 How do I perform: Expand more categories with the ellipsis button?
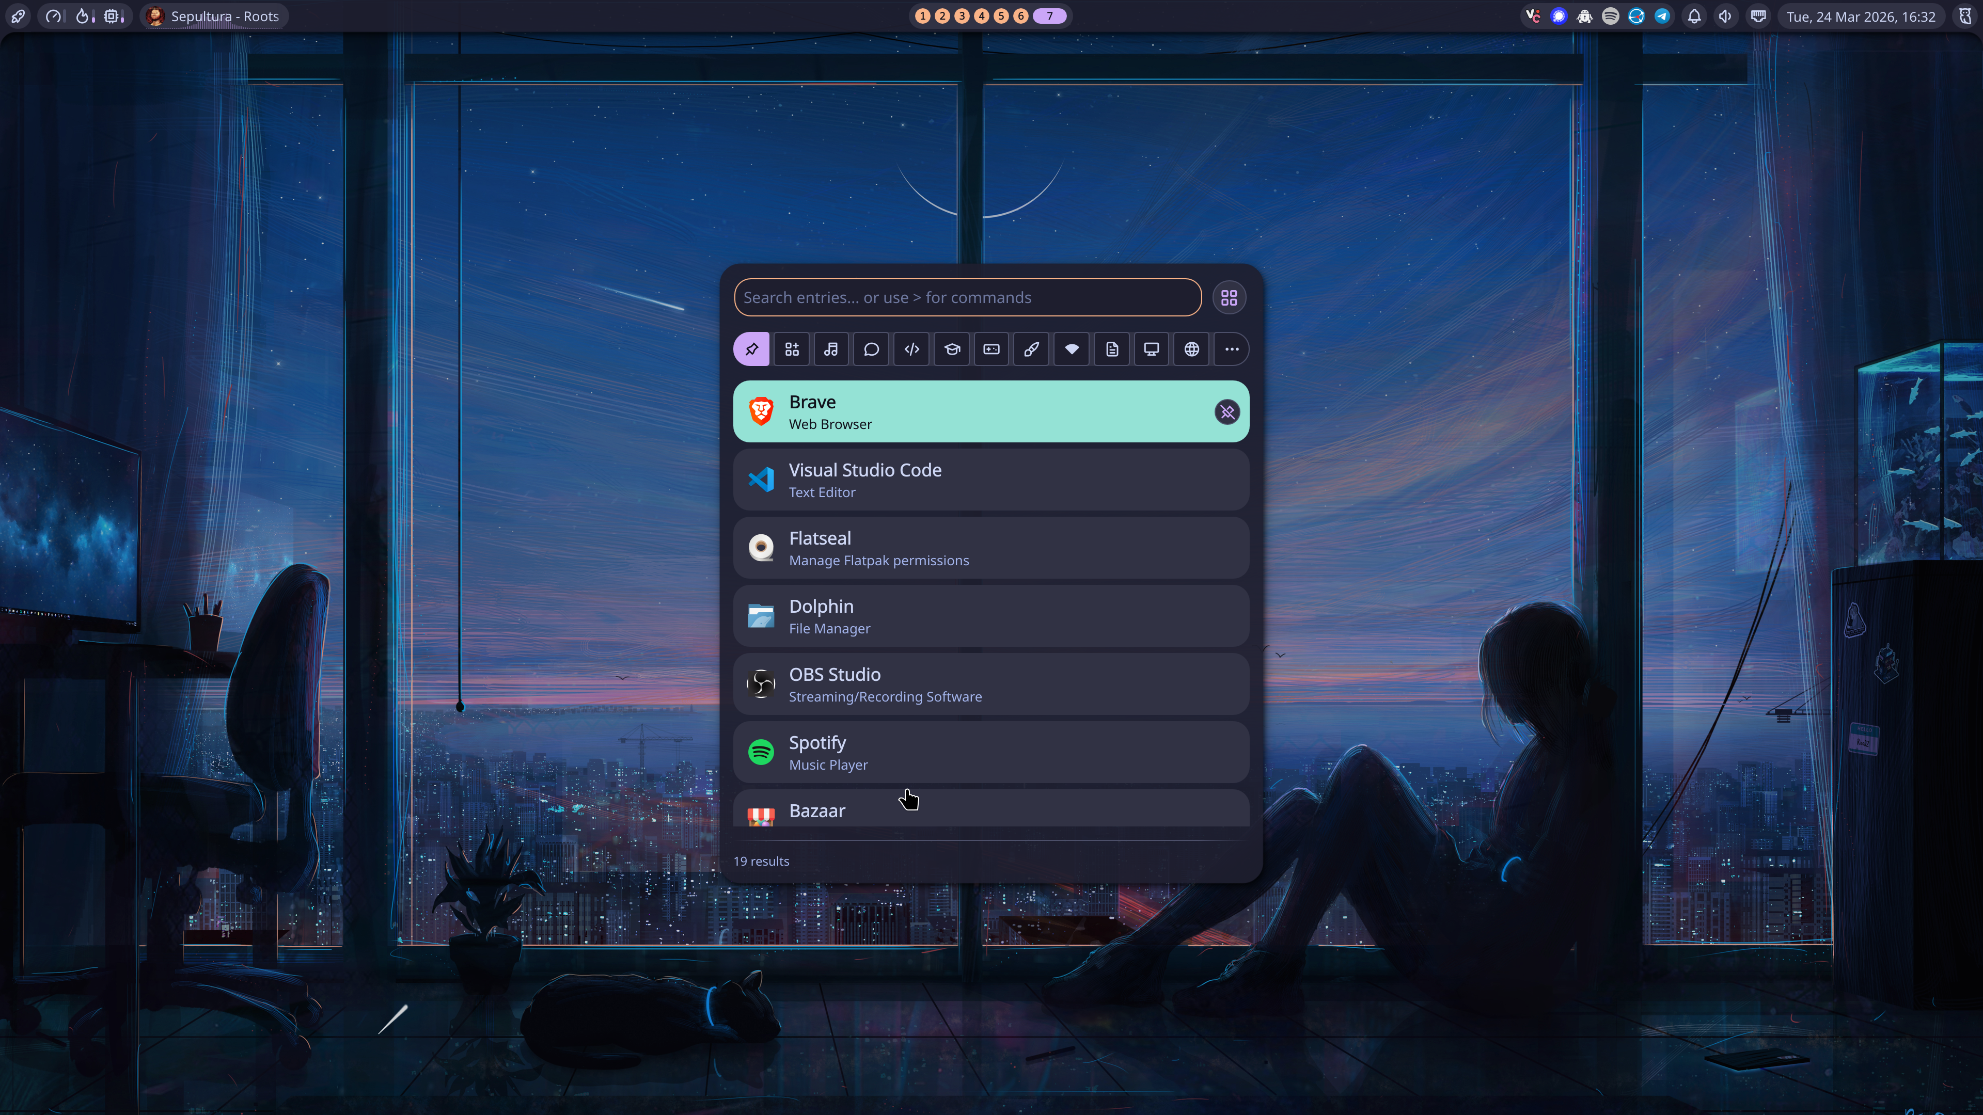(x=1231, y=348)
